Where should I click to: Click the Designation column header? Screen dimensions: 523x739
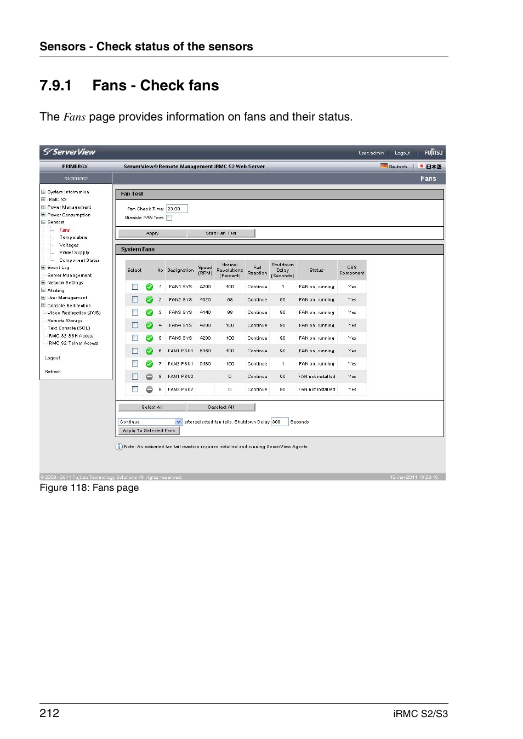(180, 270)
